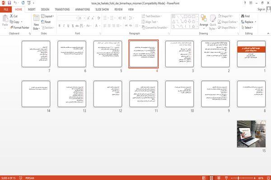Move the zoom slider handle
This screenshot has width=271, height=180.
[238, 178]
